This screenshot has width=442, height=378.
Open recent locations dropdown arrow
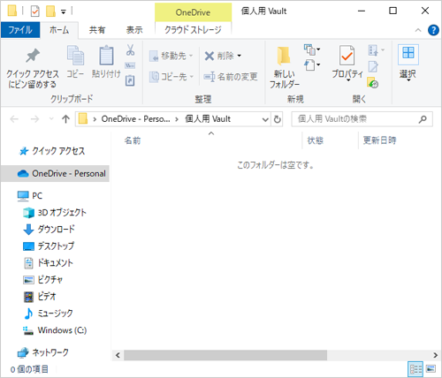coord(51,119)
